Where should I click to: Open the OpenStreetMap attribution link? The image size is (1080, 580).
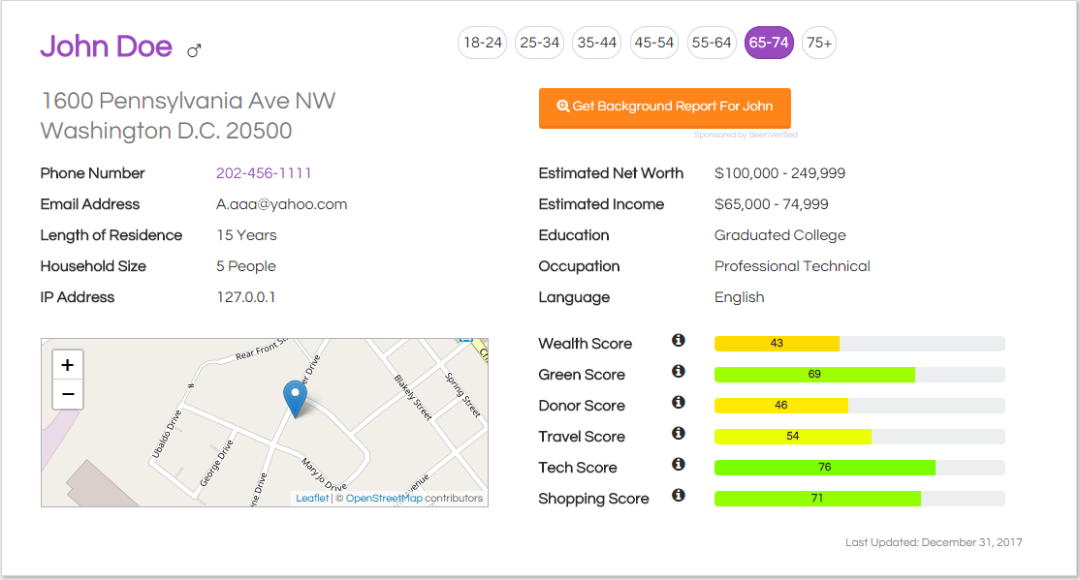point(384,499)
